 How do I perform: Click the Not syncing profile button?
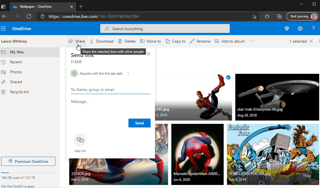point(302,16)
